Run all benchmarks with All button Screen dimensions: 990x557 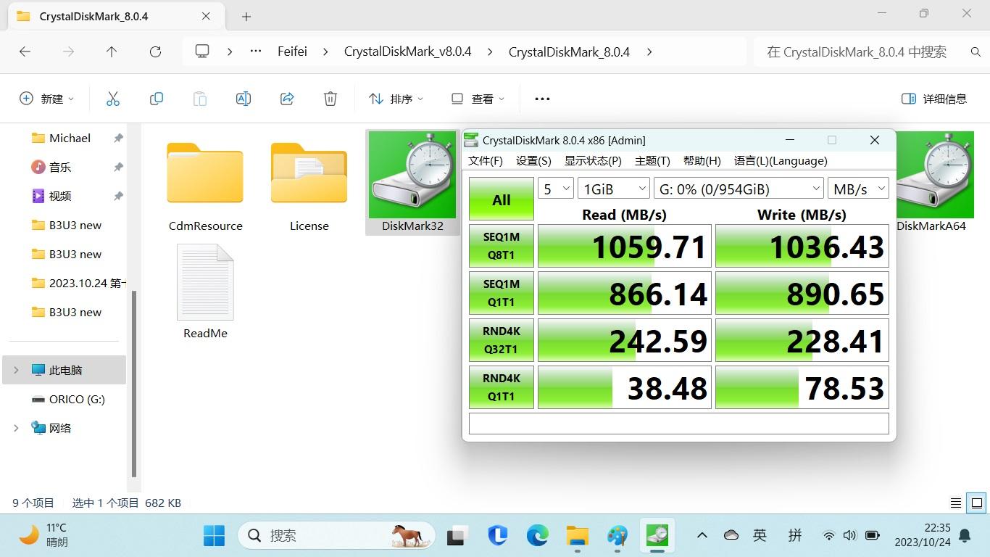point(502,199)
